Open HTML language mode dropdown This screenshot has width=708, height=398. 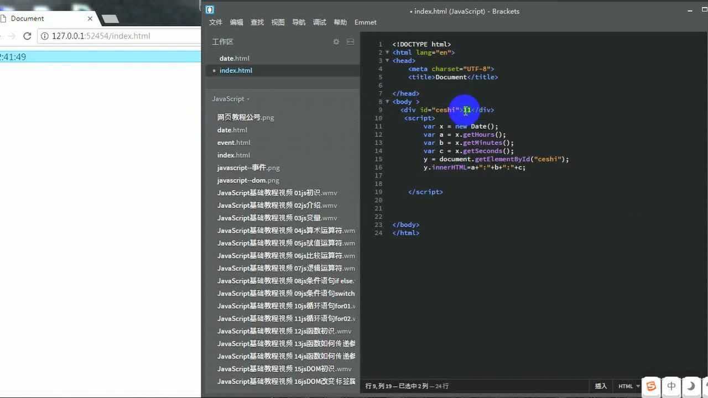tap(629, 386)
